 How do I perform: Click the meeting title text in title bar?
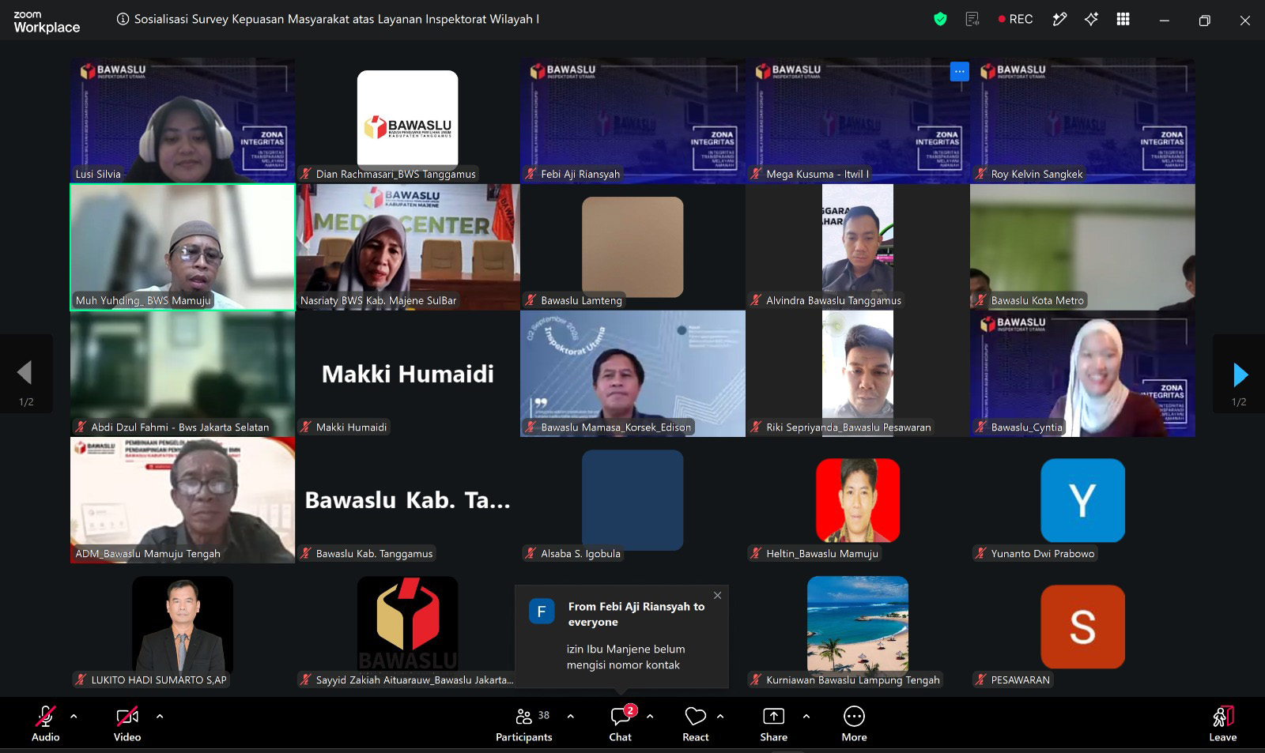[337, 20]
